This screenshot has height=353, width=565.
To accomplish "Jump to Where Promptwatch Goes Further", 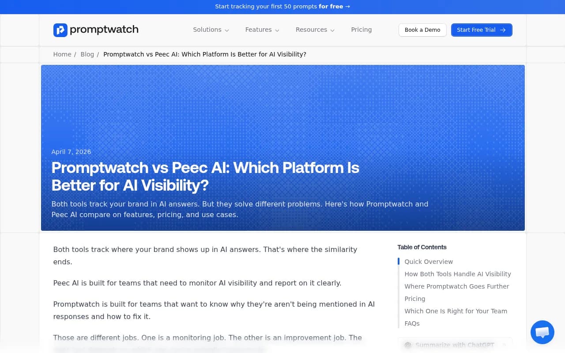I will pyautogui.click(x=457, y=286).
